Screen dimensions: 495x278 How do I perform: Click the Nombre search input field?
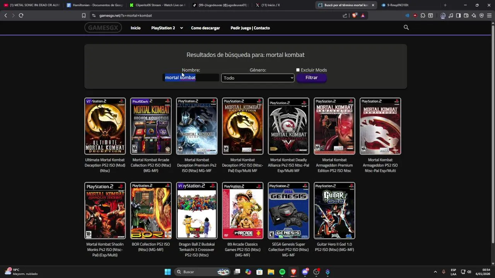coord(191,78)
